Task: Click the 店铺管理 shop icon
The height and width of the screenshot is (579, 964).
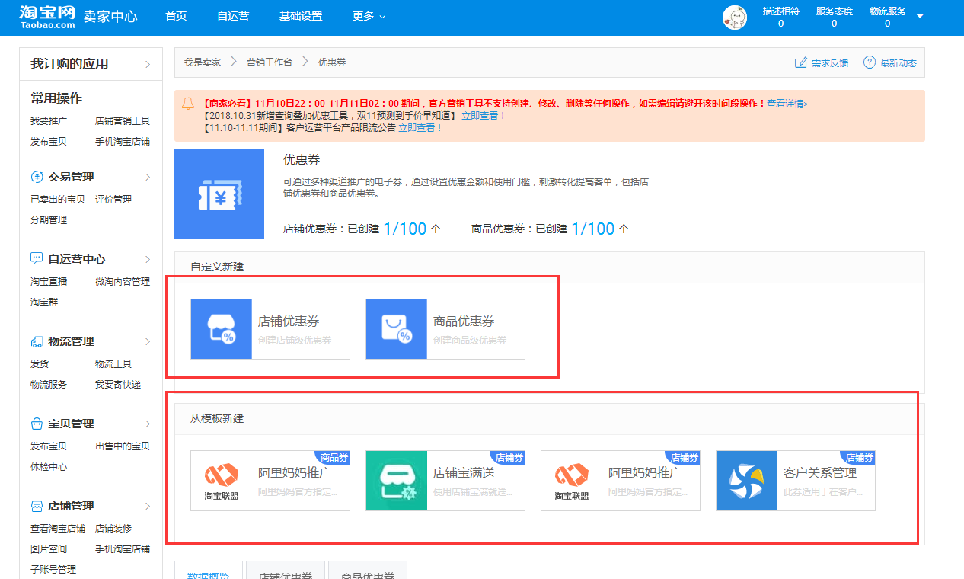Action: click(x=37, y=506)
